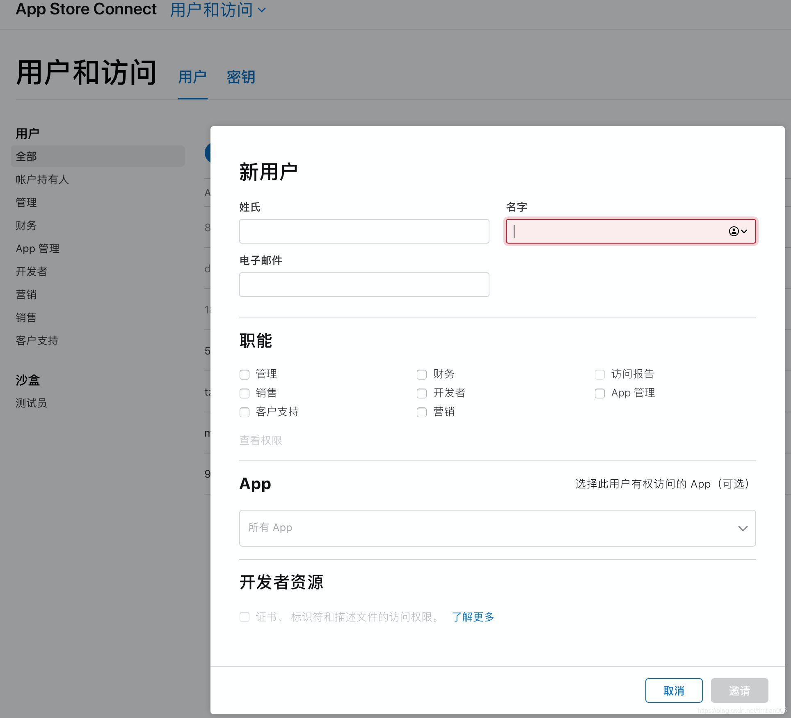
Task: Enable the 营销 role checkbox
Action: [x=422, y=412]
